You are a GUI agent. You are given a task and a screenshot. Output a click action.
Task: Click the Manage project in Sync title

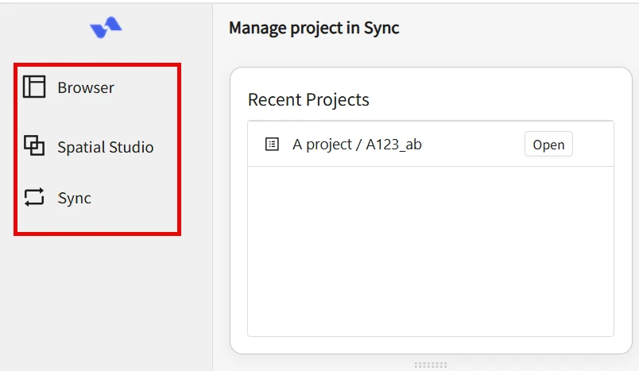[314, 28]
